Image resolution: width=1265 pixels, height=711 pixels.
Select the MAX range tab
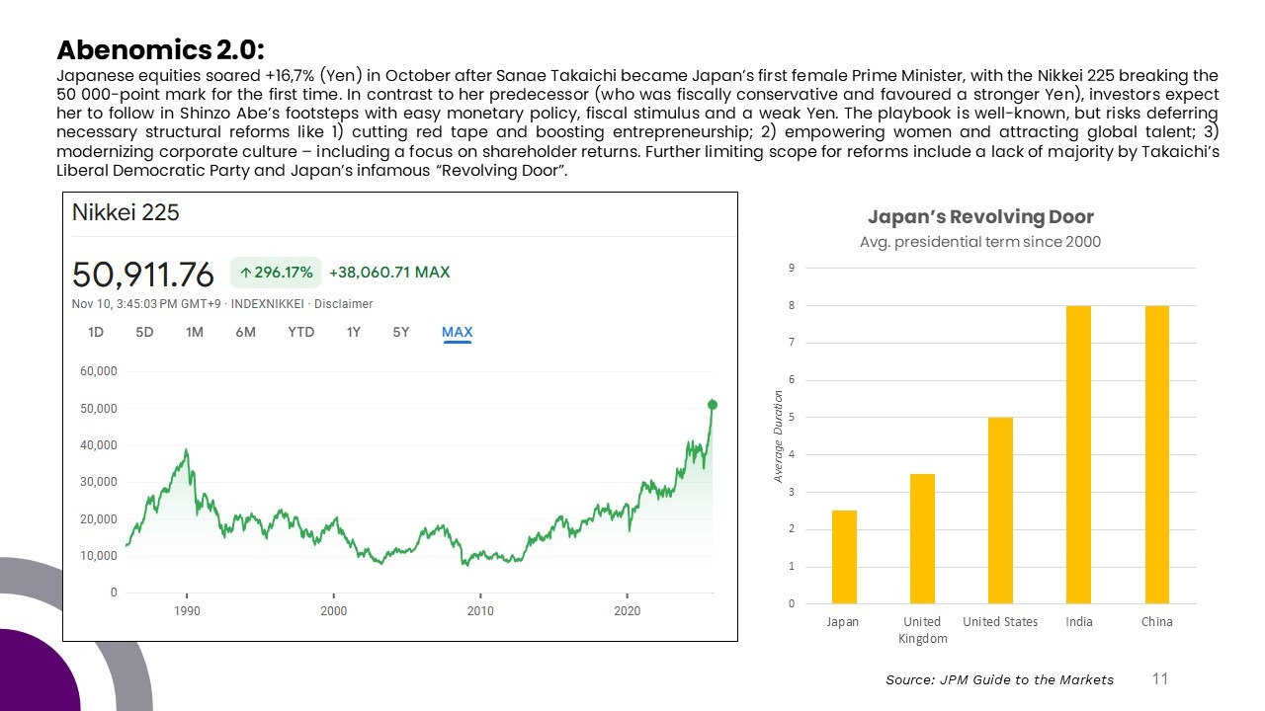click(x=457, y=332)
